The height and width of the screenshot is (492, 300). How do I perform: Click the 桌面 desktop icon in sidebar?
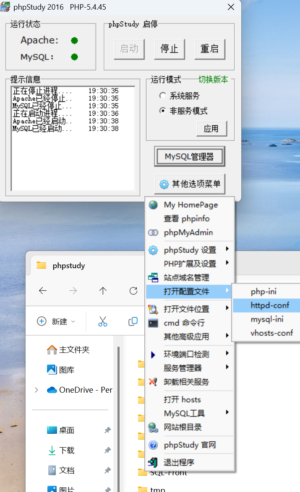point(52,430)
